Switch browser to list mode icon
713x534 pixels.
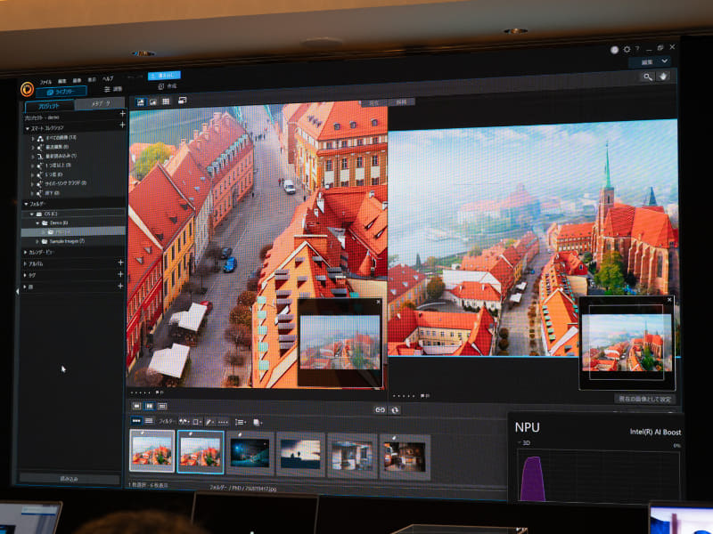point(149,421)
